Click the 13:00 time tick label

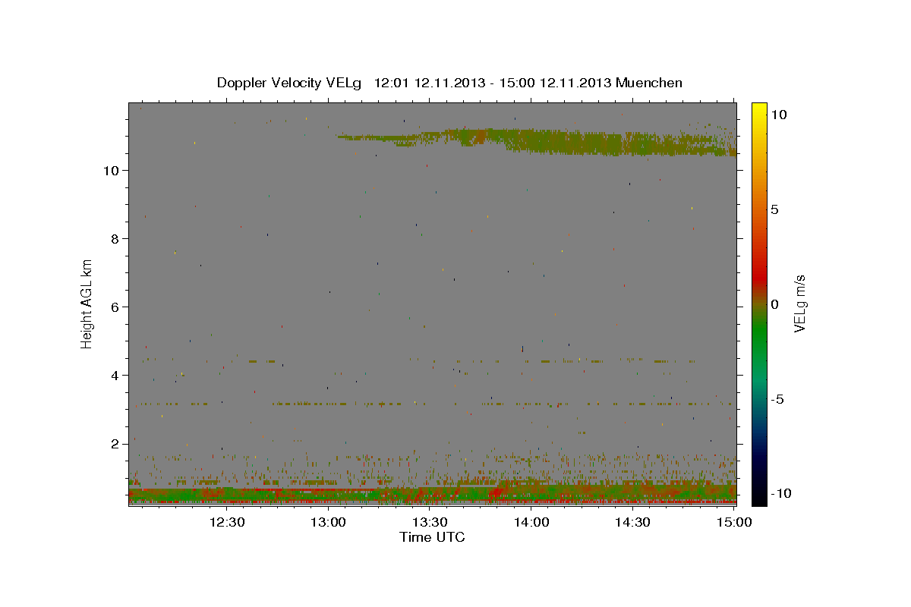(x=328, y=522)
